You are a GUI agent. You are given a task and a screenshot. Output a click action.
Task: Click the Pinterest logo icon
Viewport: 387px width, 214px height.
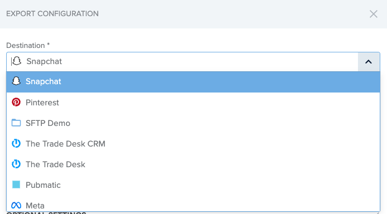point(16,102)
